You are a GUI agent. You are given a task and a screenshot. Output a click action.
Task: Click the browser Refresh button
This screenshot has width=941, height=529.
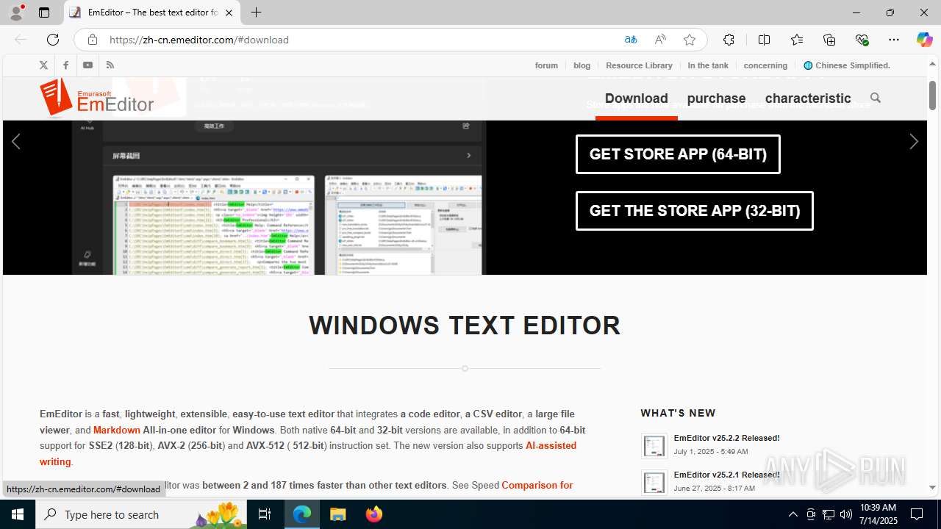(x=53, y=40)
